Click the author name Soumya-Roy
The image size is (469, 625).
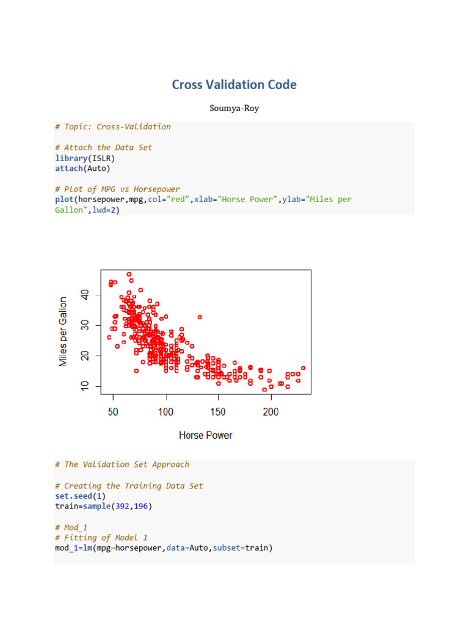[234, 109]
